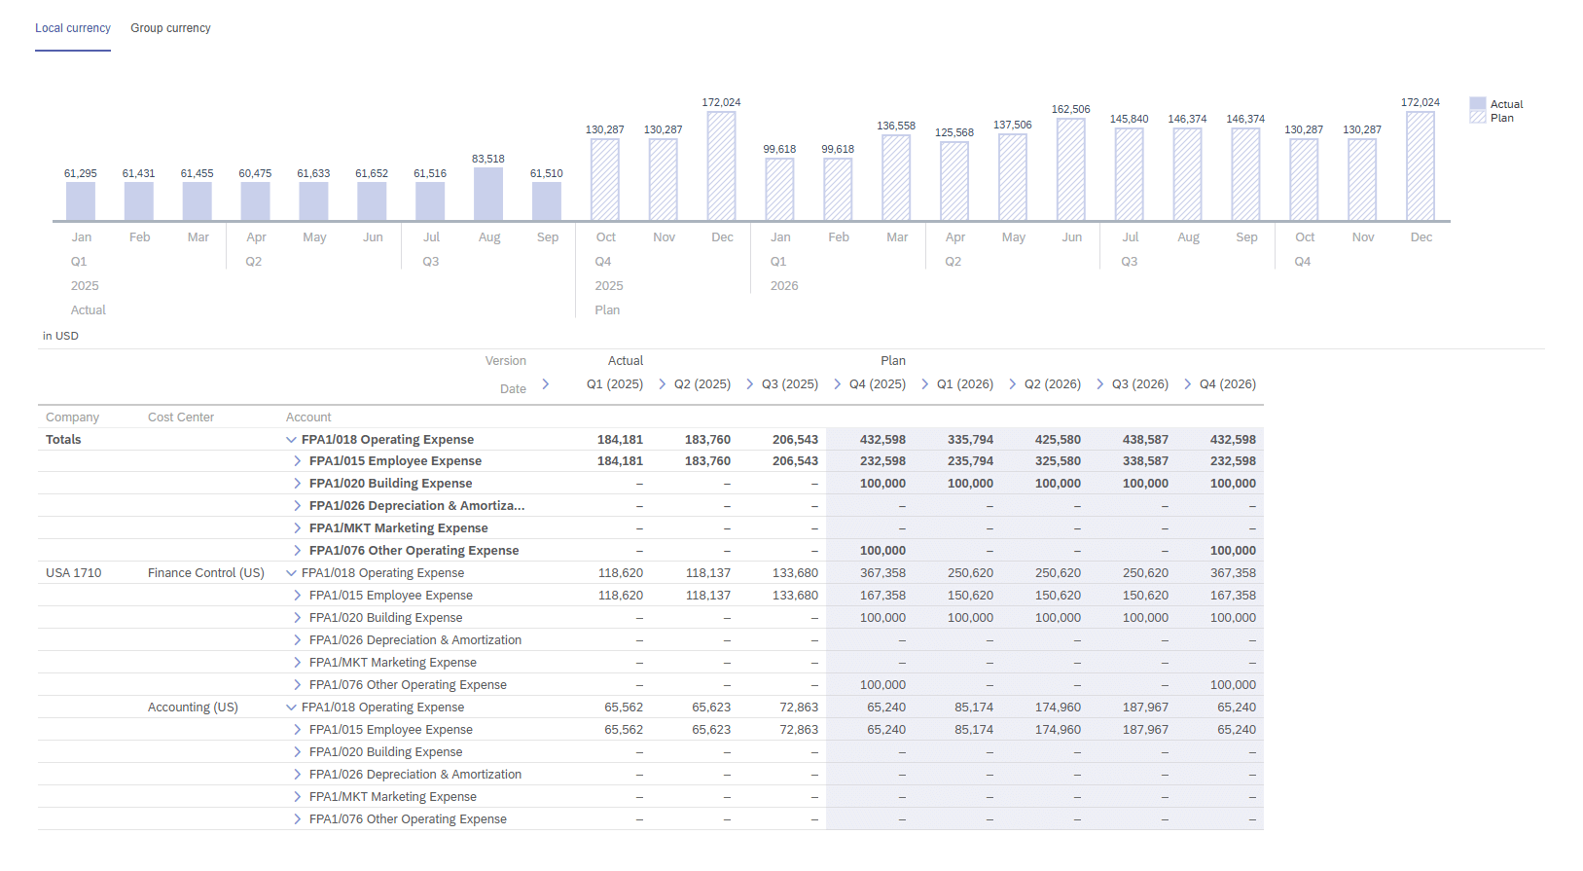
Task: Expand Accounting (US) Other Operating Expense
Action: coord(298,819)
